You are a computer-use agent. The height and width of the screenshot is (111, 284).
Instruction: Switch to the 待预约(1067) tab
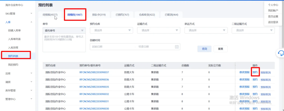click(75, 15)
